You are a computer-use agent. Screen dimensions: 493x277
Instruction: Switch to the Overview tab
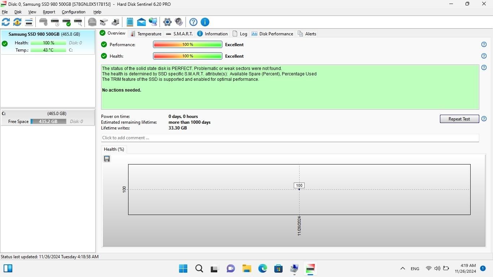tap(113, 33)
